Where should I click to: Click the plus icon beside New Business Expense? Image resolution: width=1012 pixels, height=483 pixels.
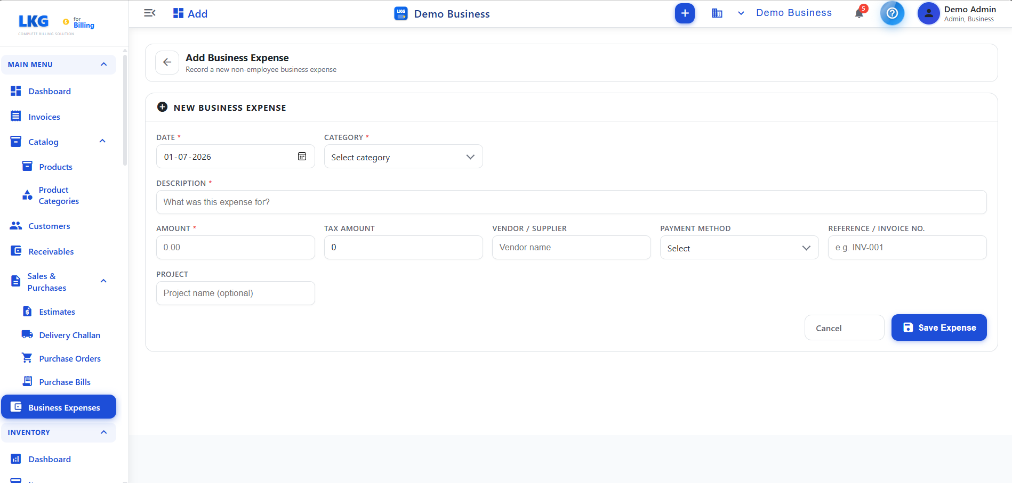(x=163, y=107)
